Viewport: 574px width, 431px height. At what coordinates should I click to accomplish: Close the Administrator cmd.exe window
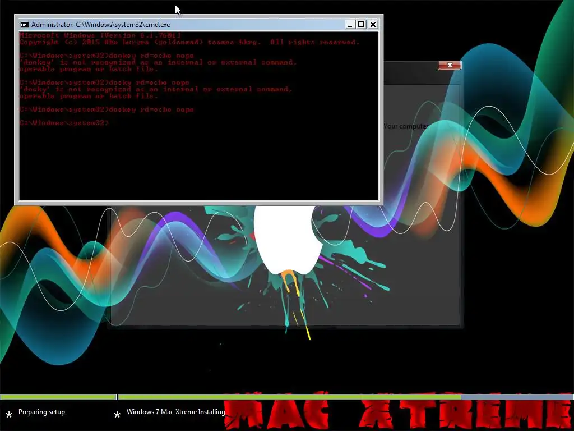373,25
